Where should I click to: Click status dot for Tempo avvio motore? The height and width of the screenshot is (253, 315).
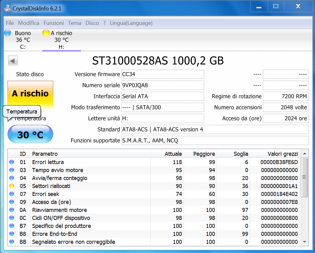pos(12,170)
